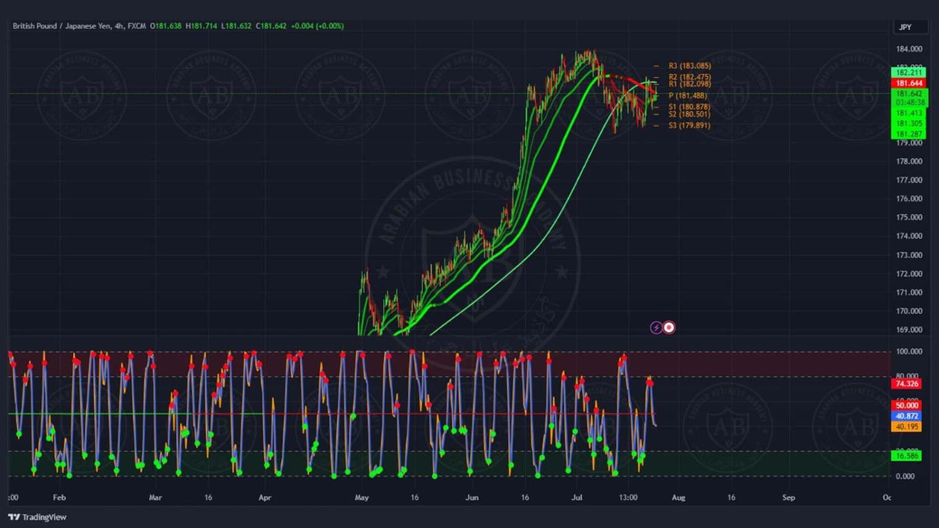The image size is (939, 528).
Task: Click the close price value C181.642
Action: click(271, 26)
